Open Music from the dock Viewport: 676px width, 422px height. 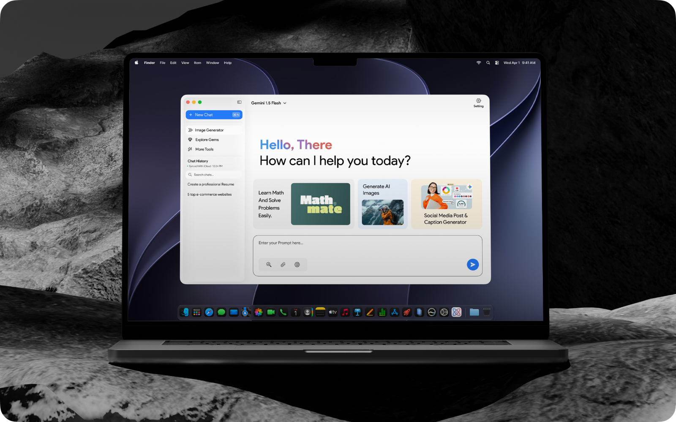click(x=345, y=312)
